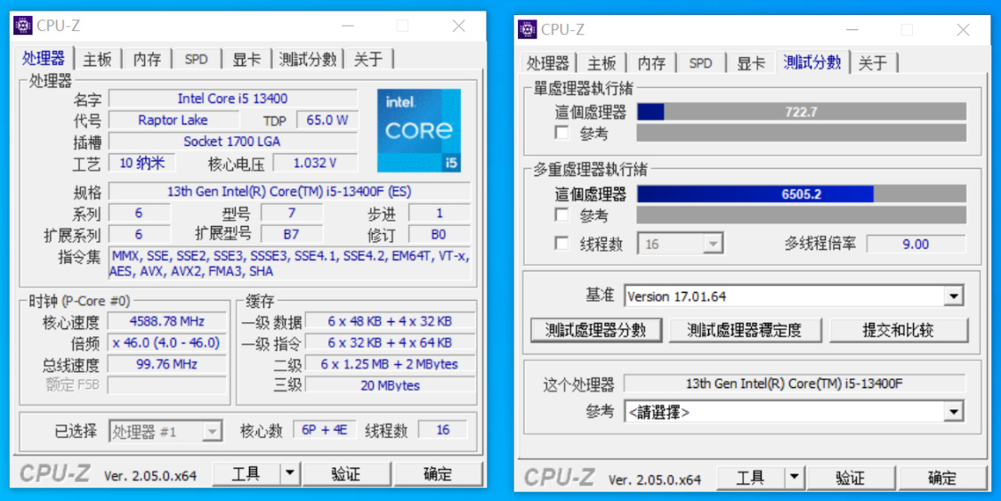1001x501 pixels.
Task: Click 測試處理器穩定度 button
Action: 745,330
